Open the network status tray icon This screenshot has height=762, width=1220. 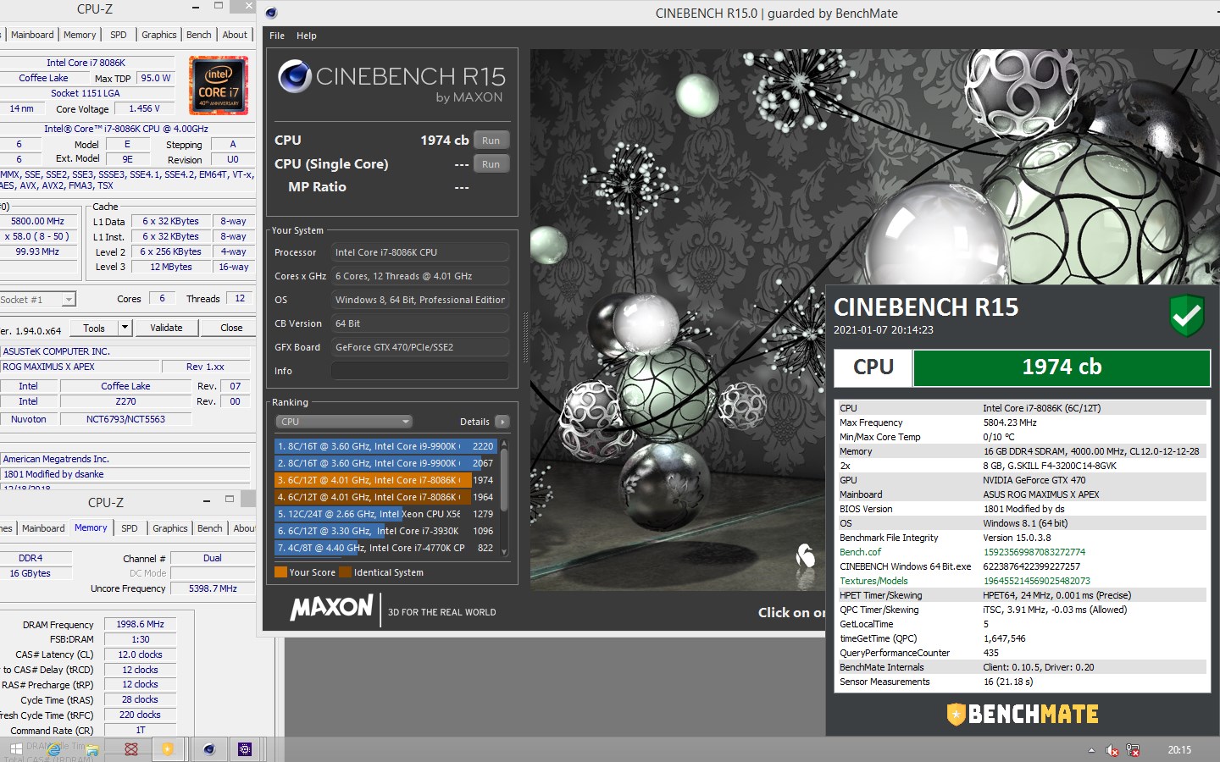point(1133,750)
